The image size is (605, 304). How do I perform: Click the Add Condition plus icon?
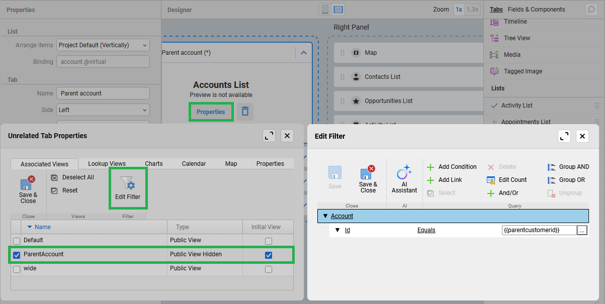tap(430, 167)
